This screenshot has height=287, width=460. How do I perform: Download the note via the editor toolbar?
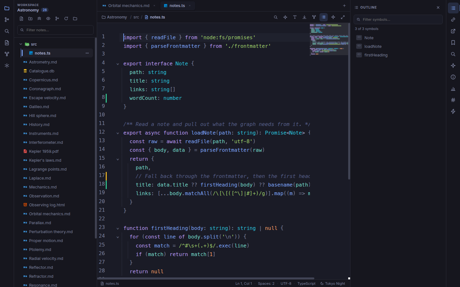point(304,17)
